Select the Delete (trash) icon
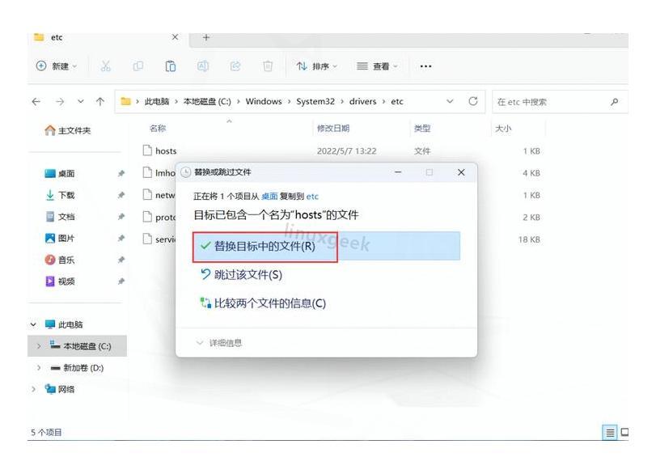The height and width of the screenshot is (474, 656). [268, 66]
